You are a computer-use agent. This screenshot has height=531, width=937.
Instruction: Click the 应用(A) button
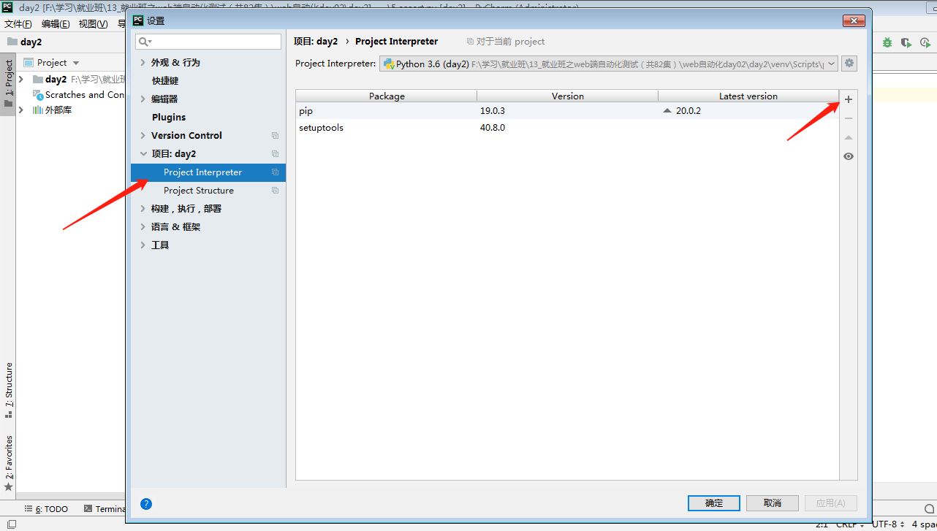[830, 503]
